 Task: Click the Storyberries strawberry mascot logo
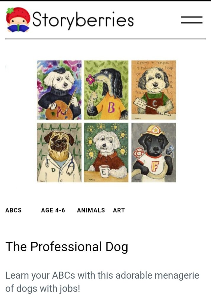tap(18, 20)
